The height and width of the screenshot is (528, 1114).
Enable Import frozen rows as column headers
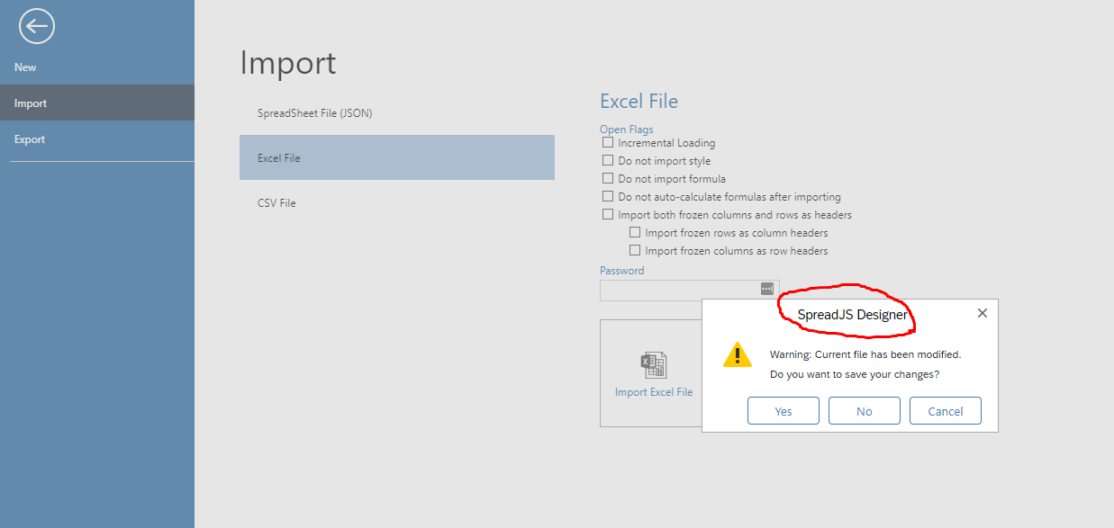[x=635, y=232]
